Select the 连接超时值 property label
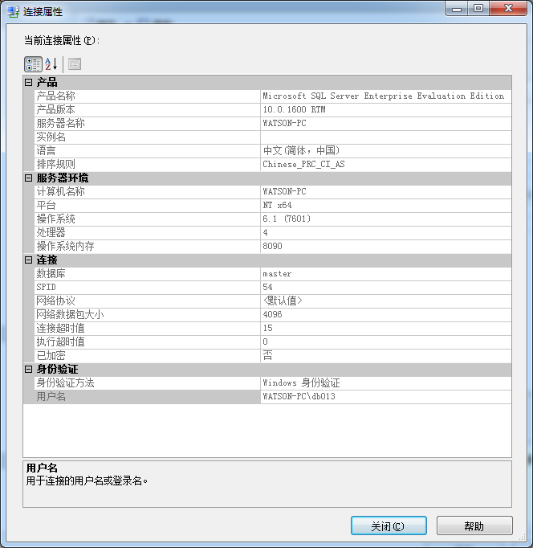 [60, 328]
